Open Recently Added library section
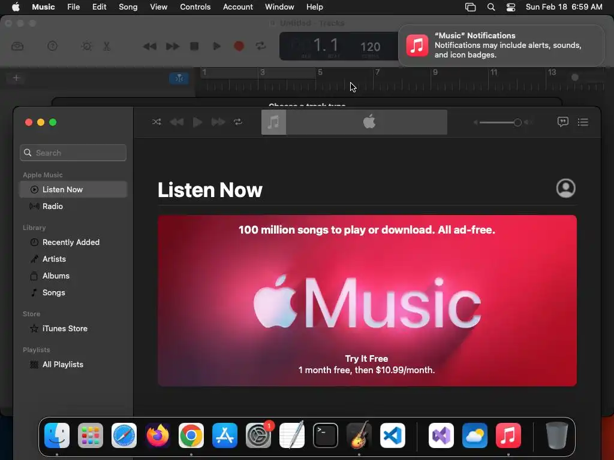Image resolution: width=614 pixels, height=460 pixels. click(x=73, y=242)
